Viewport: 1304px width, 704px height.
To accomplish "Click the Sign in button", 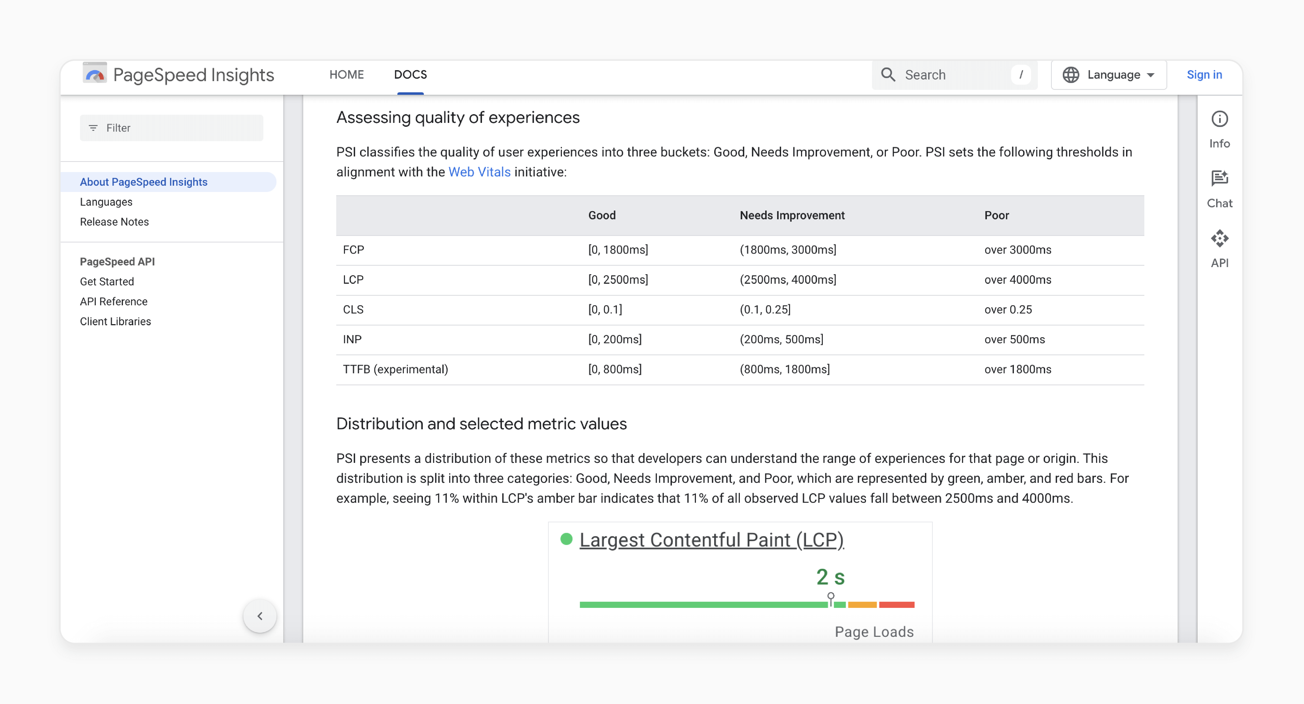I will click(x=1204, y=75).
